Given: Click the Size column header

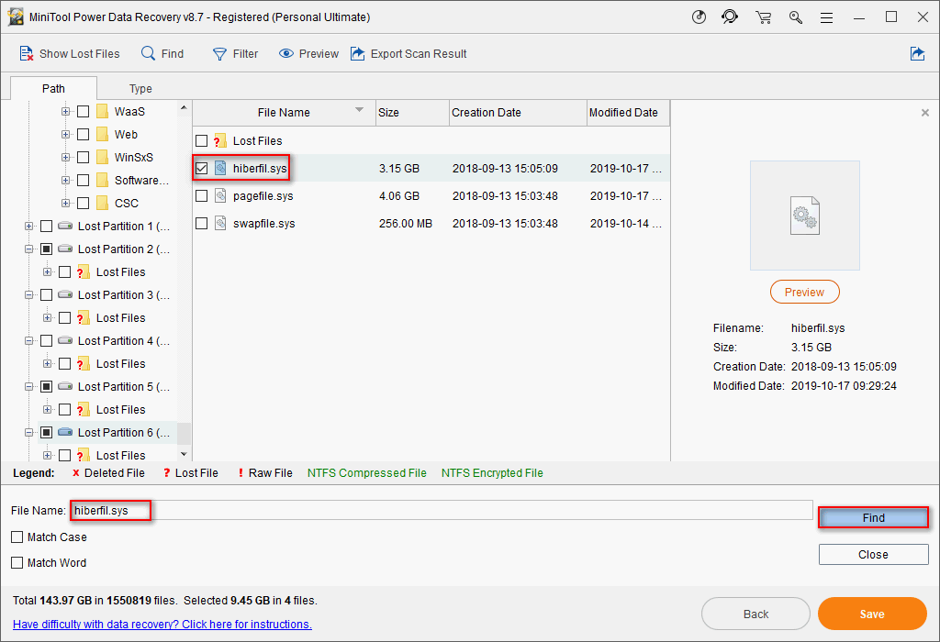Looking at the screenshot, I should click(412, 113).
